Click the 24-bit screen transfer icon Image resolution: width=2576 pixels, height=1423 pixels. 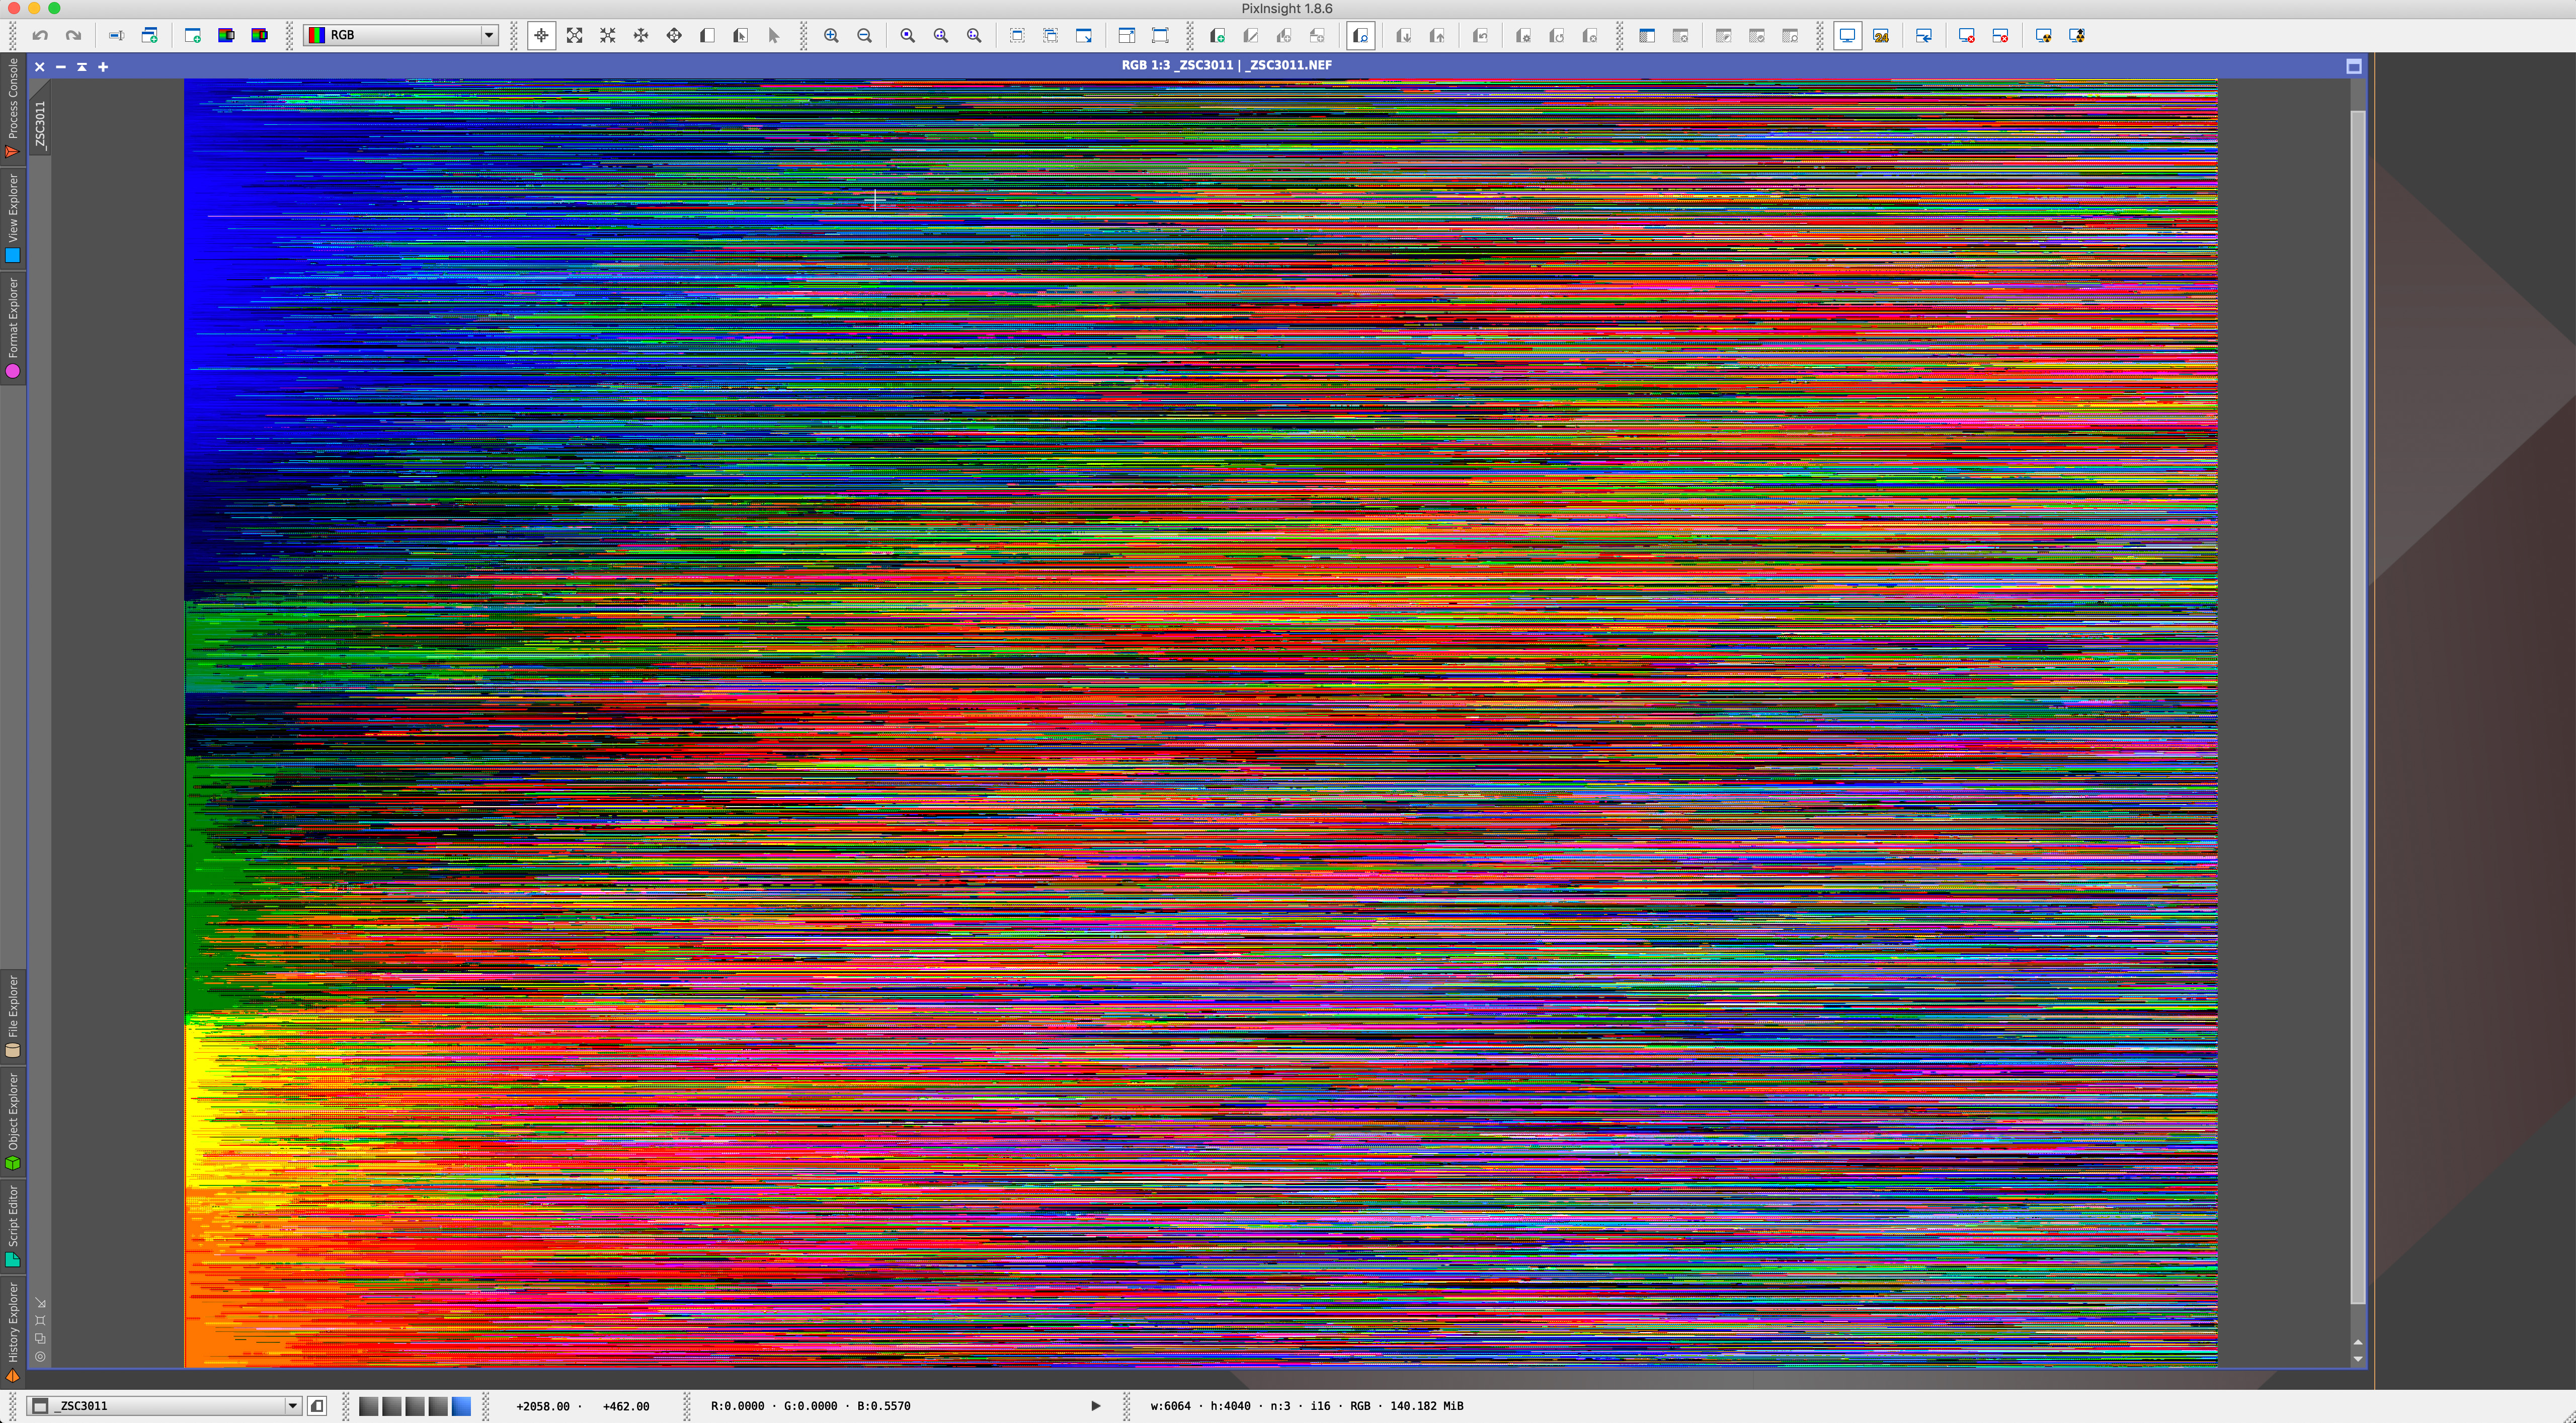[1881, 35]
